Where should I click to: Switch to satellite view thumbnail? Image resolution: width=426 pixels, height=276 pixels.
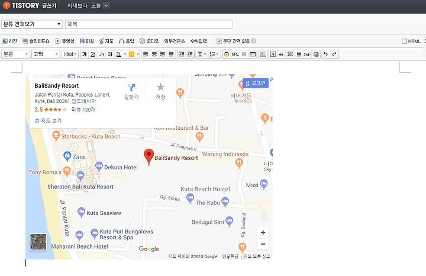coord(38,242)
